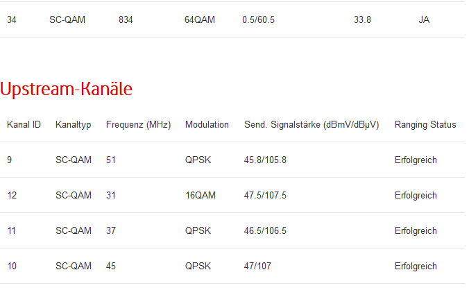
Task: Click the 47/107 signal strength cell
Action: click(258, 266)
